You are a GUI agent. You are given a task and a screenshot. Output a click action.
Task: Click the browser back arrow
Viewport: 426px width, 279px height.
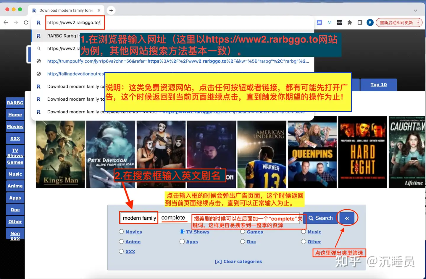coord(6,22)
